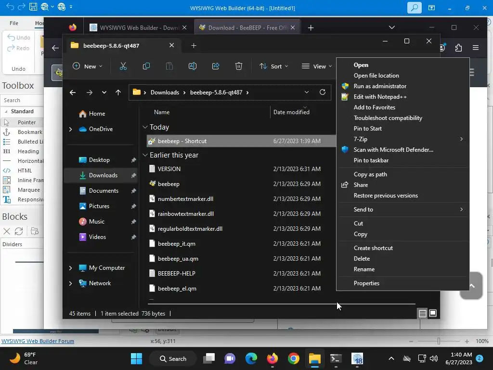This screenshot has width=493, height=370.
Task: Add a new Explorer tab
Action: [x=194, y=46]
